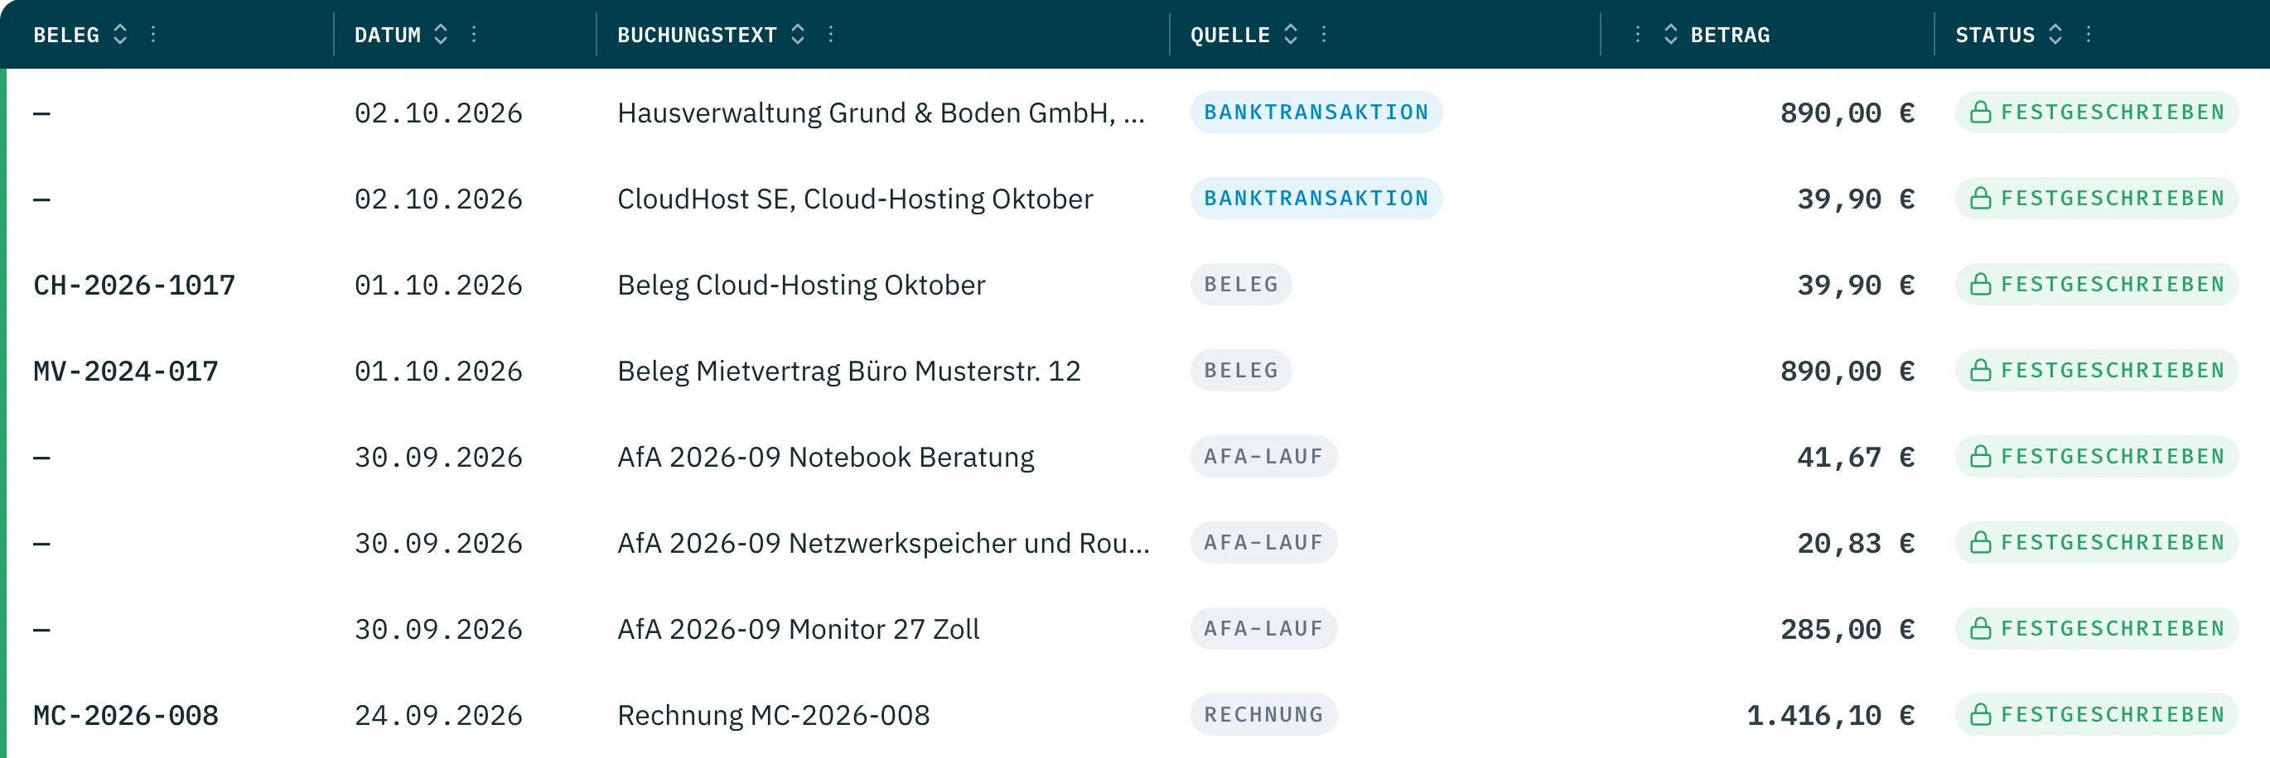Image resolution: width=2270 pixels, height=758 pixels.
Task: Click the lock icon in Notebook Beratung row
Action: coord(1980,456)
